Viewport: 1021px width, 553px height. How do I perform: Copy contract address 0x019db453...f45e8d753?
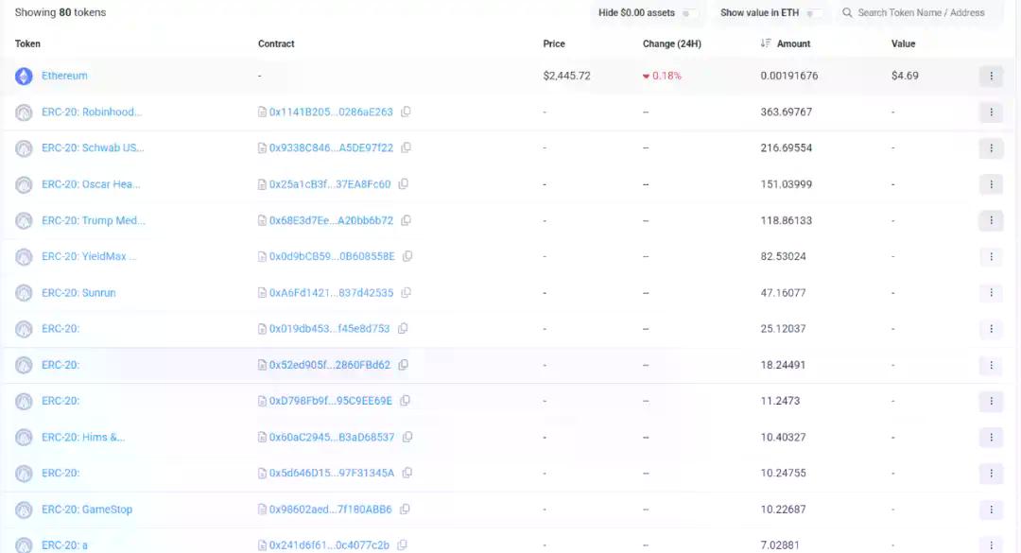pyautogui.click(x=403, y=329)
